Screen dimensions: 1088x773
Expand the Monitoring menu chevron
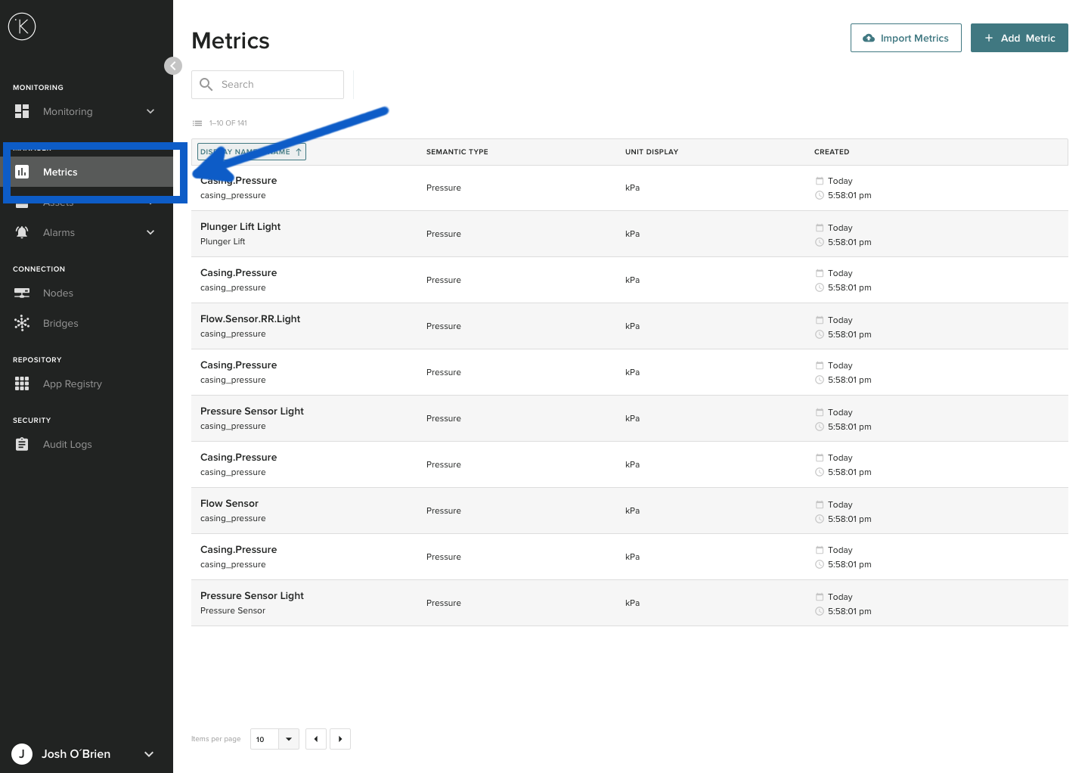(x=150, y=111)
